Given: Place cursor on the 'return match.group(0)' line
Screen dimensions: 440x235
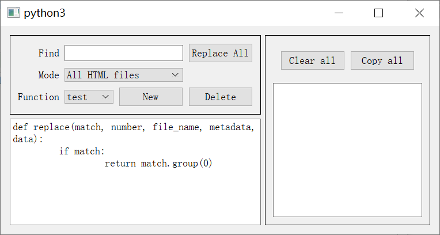Looking at the screenshot, I should [x=158, y=164].
